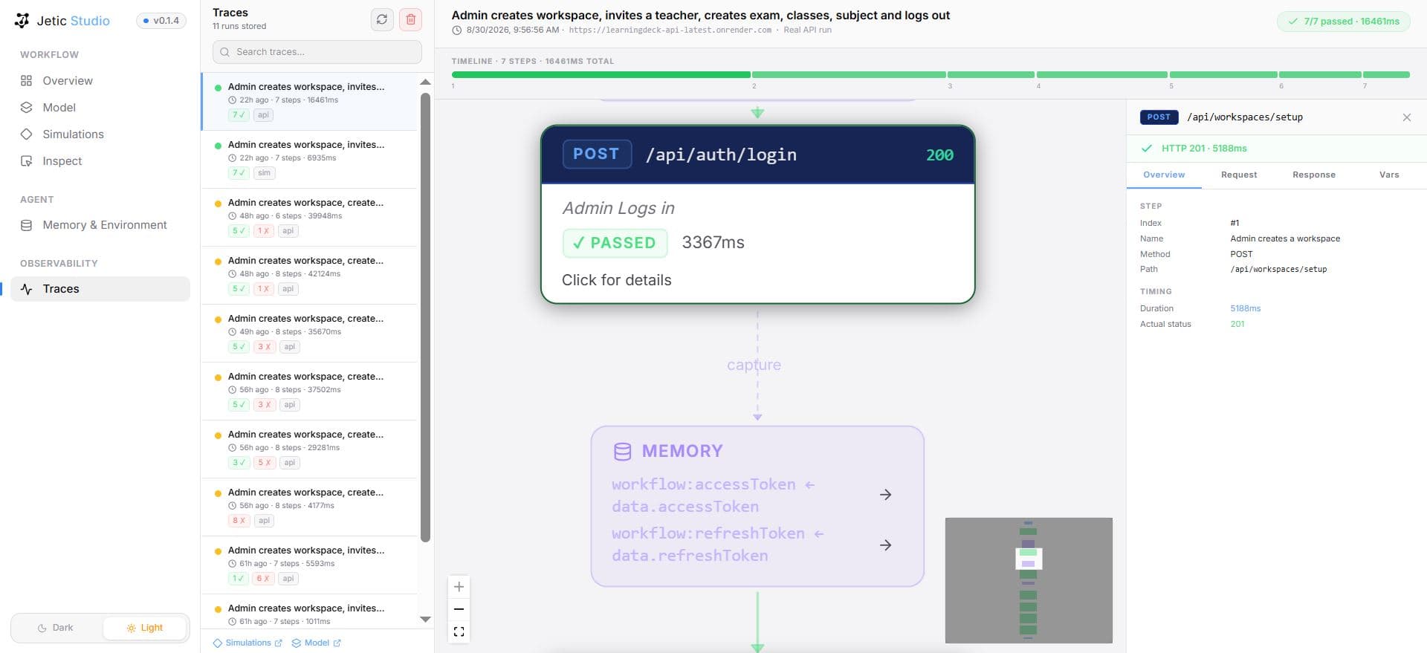
Task: Open the Overview workflow page
Action: click(x=100, y=81)
